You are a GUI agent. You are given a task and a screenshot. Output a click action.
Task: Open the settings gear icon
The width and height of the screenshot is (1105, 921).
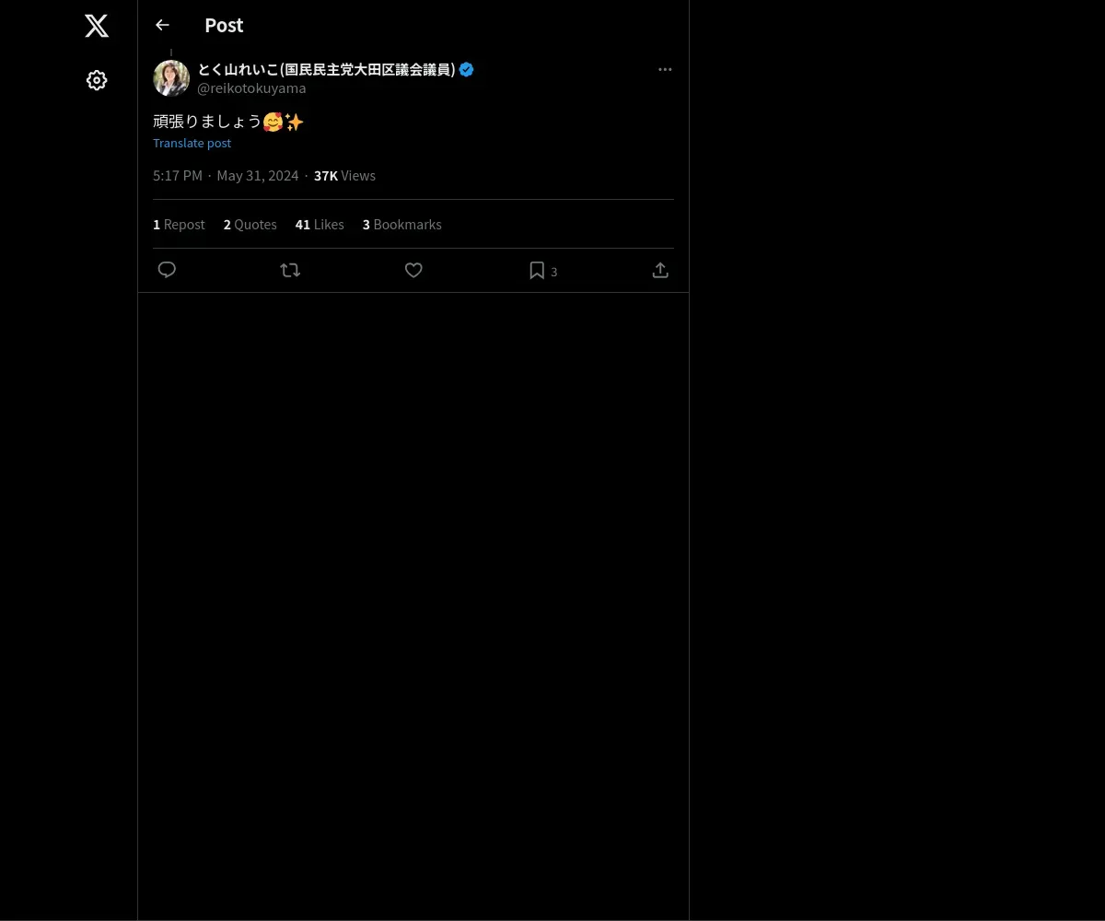(x=97, y=80)
